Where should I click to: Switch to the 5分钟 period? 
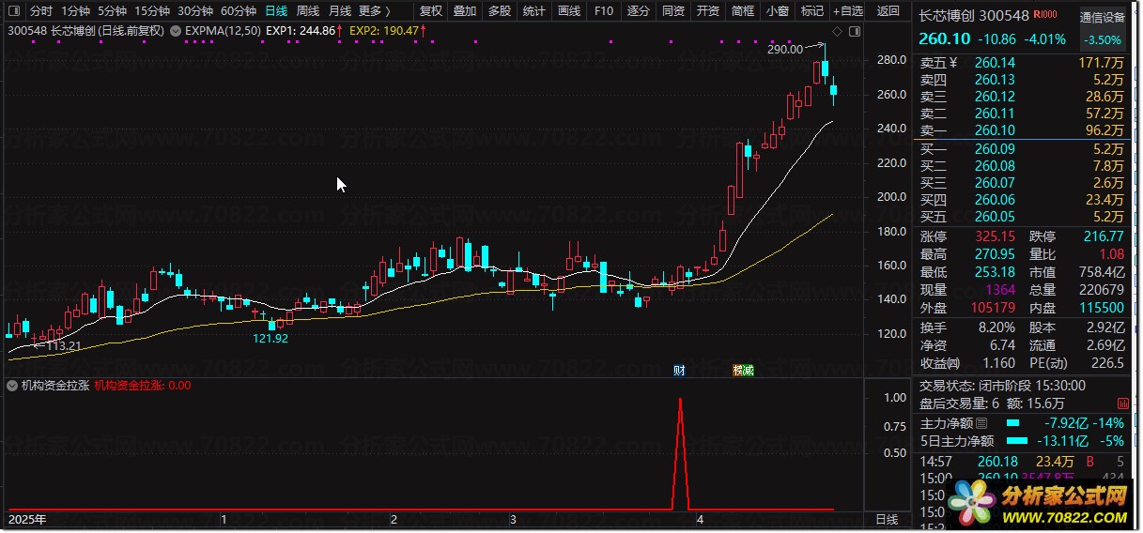tap(111, 11)
